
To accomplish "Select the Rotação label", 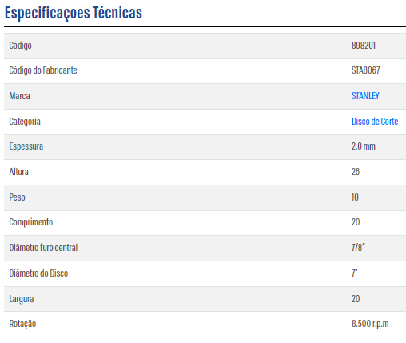I will [22, 324].
